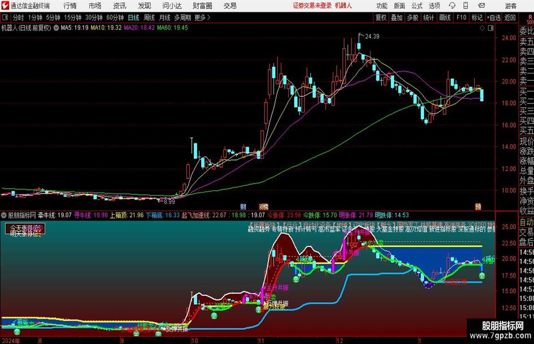Viewport: 534px width, 344px height.
Task: Click the 通达信 red logo icon
Action: pos(5,6)
